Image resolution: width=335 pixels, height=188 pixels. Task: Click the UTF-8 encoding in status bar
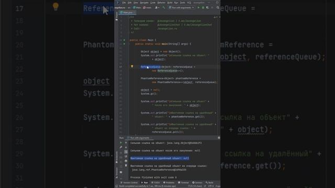pyautogui.click(x=211, y=186)
